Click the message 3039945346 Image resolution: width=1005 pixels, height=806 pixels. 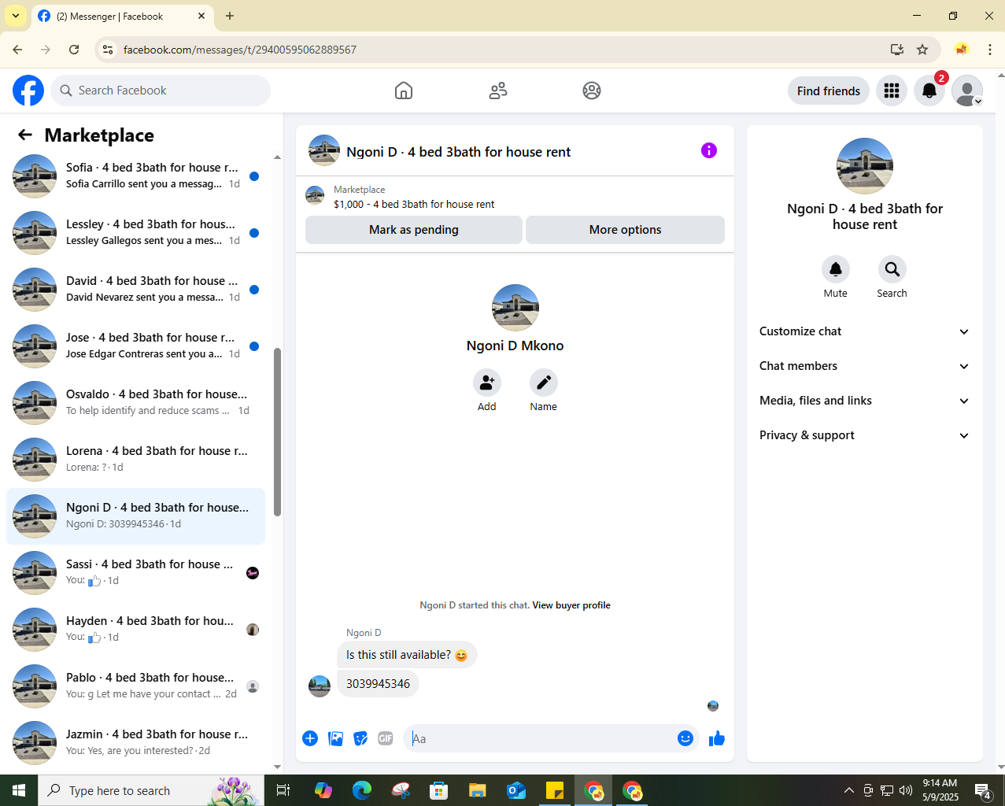(x=378, y=684)
